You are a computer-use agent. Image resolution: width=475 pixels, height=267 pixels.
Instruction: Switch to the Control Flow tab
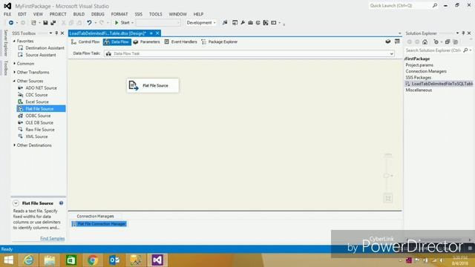pos(85,42)
